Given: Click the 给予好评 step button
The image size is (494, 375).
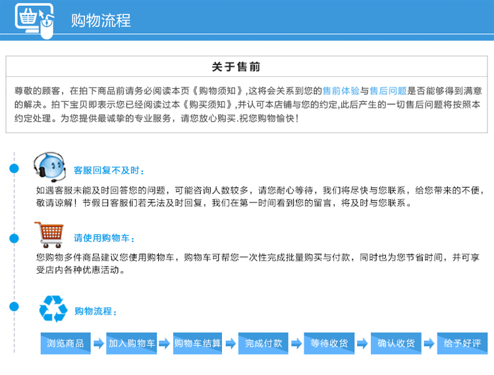Looking at the screenshot, I should pos(462,343).
